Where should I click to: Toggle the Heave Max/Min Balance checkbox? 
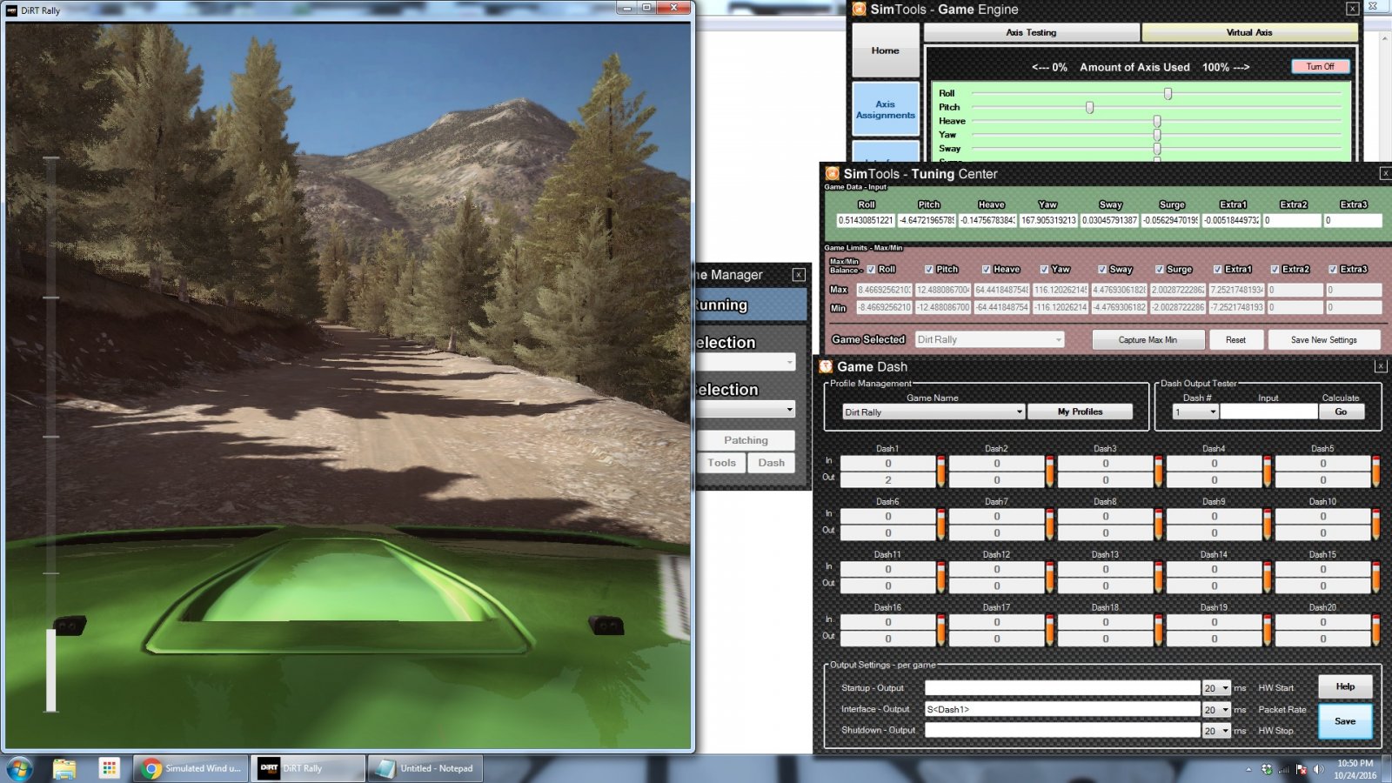click(x=987, y=270)
